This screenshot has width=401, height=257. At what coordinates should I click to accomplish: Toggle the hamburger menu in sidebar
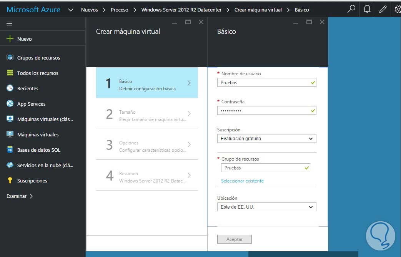click(x=10, y=23)
